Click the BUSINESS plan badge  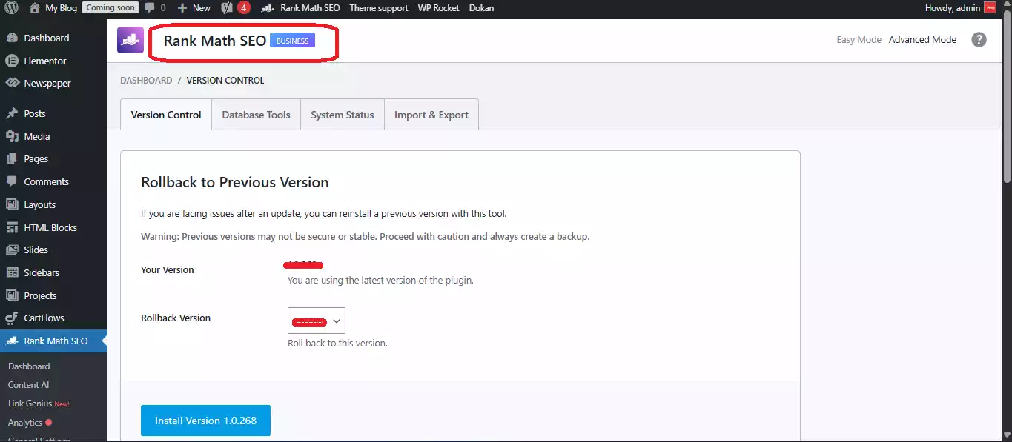click(292, 41)
